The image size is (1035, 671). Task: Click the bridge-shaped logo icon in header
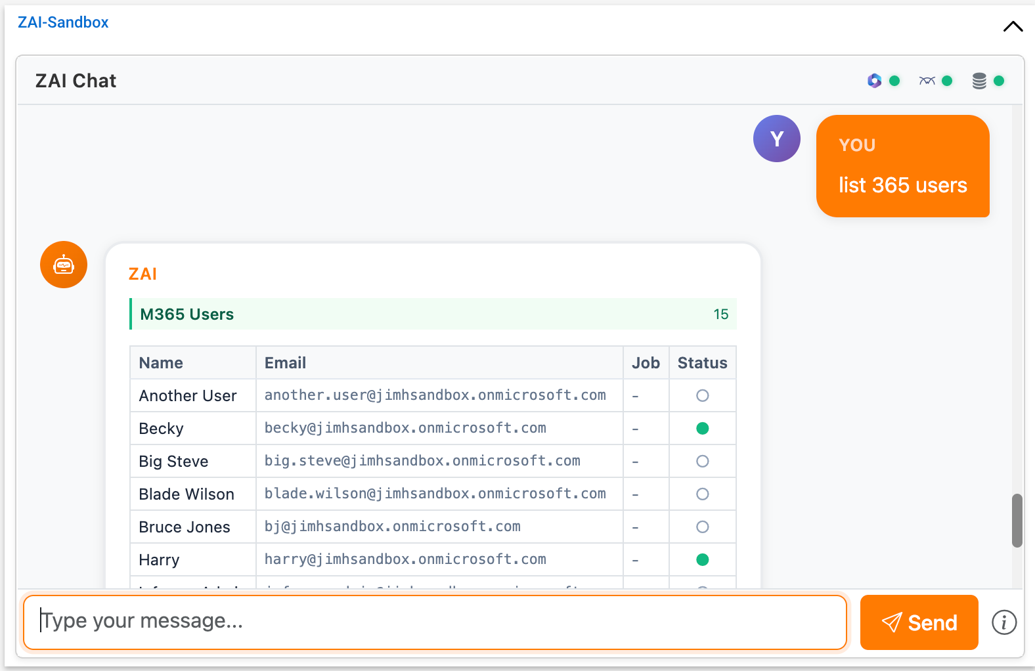[x=927, y=81]
